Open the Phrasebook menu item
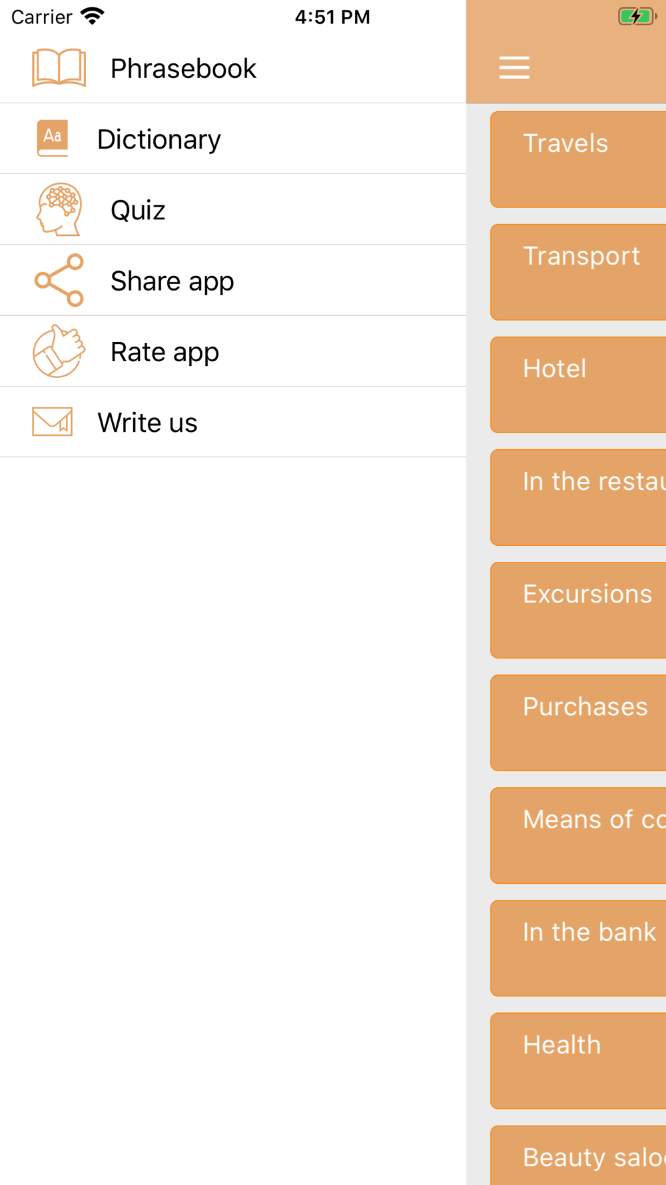This screenshot has width=666, height=1185. tap(183, 69)
